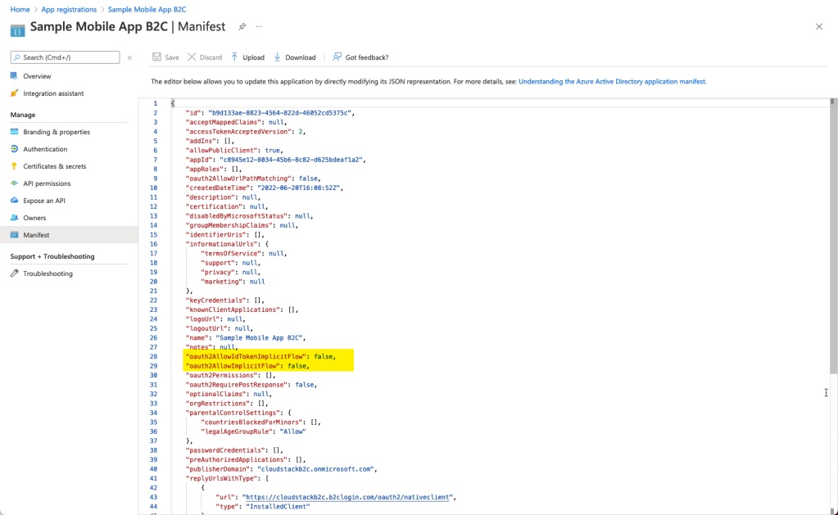
Task: Click the Certificates & secrets key icon
Action: tap(15, 165)
